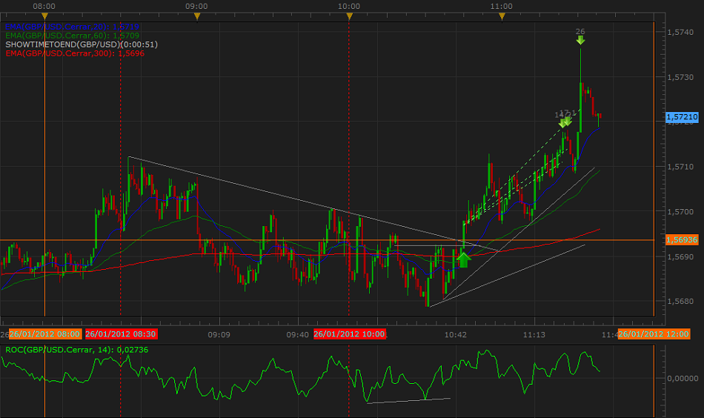The image size is (704, 418).
Task: Select the yellow triangle marker at 09:00
Action: pos(197,16)
